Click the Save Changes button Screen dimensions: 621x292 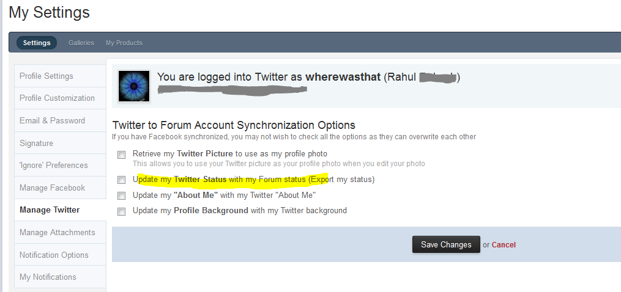[x=446, y=244]
